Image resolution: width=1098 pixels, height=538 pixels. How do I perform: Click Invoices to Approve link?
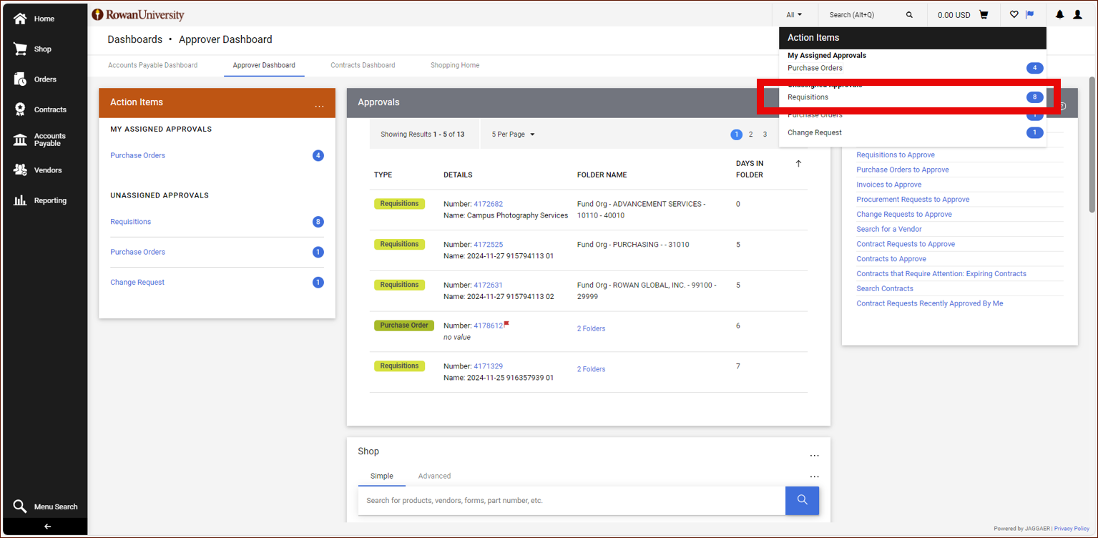pos(888,185)
